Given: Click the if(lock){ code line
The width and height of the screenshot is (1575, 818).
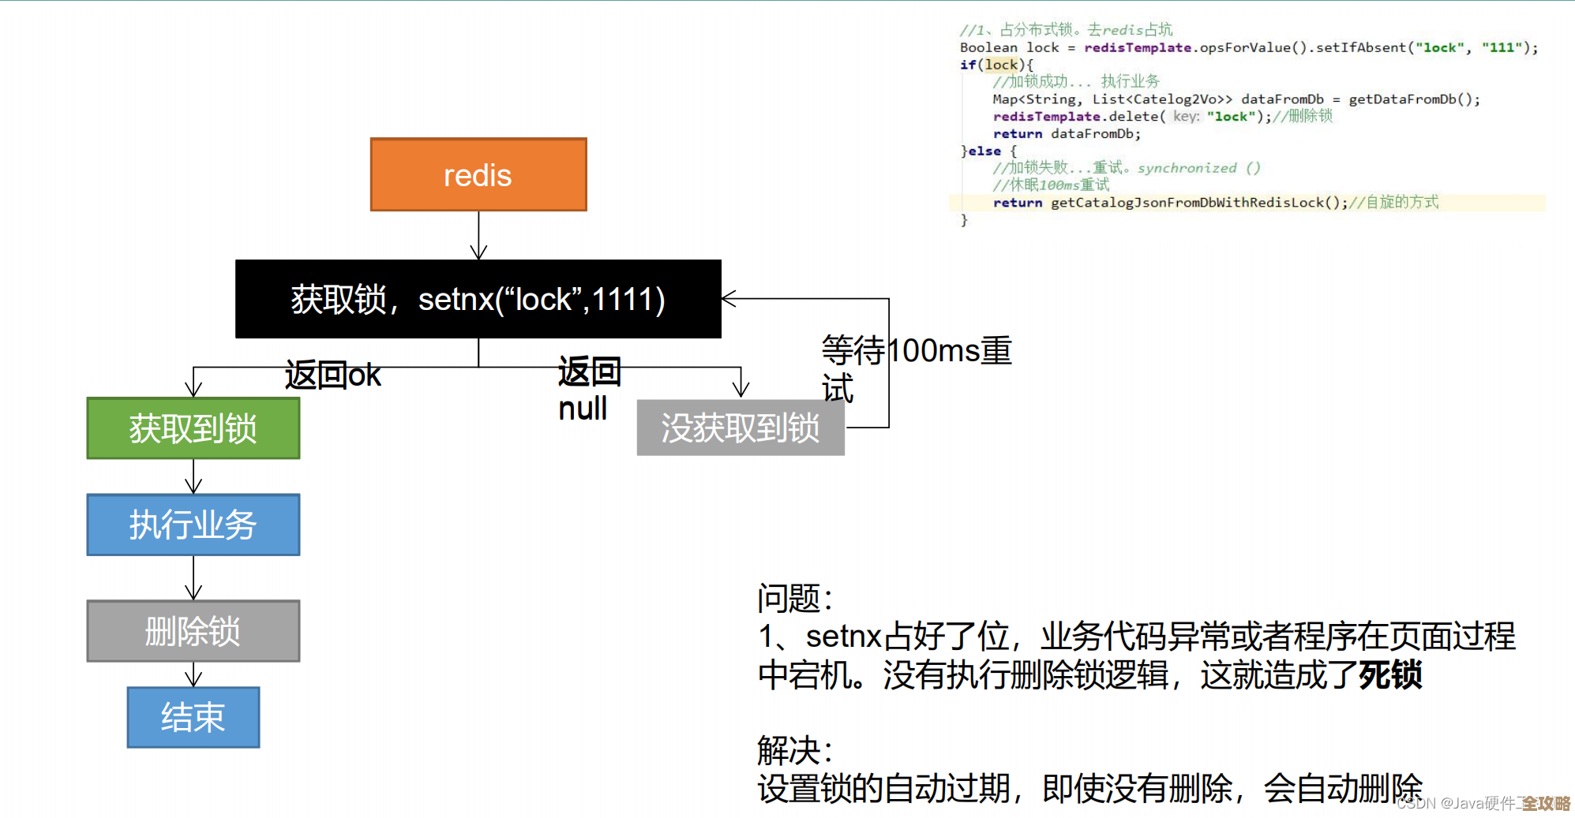Looking at the screenshot, I should (x=996, y=65).
